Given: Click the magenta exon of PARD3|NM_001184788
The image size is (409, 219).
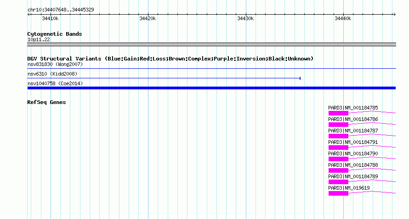Looking at the screenshot, I should 338,170.
